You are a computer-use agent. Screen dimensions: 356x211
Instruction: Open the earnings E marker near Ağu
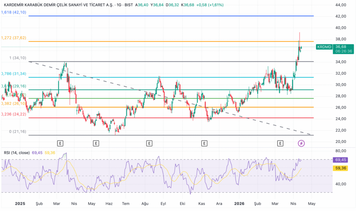coord(149,143)
